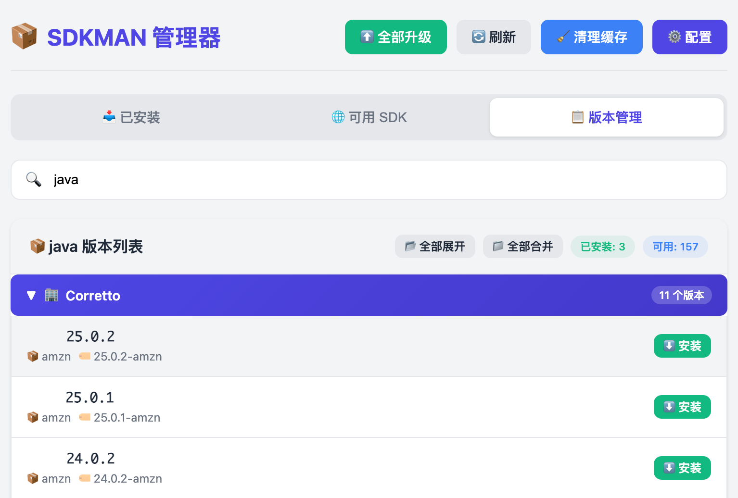Viewport: 738px width, 498px height.
Task: Select the 版本管理 tab
Action: [x=606, y=117]
